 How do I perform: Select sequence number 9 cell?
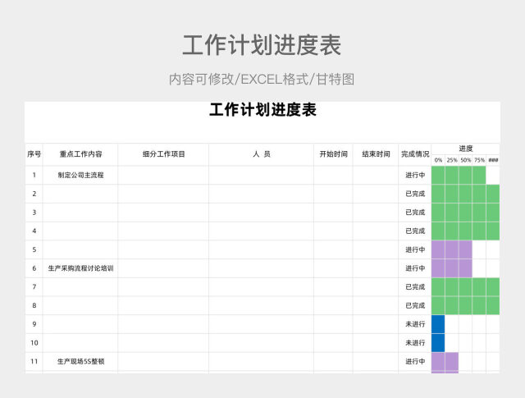pos(34,324)
